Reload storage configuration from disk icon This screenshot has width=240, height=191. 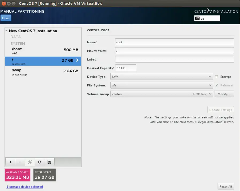pos(40,162)
